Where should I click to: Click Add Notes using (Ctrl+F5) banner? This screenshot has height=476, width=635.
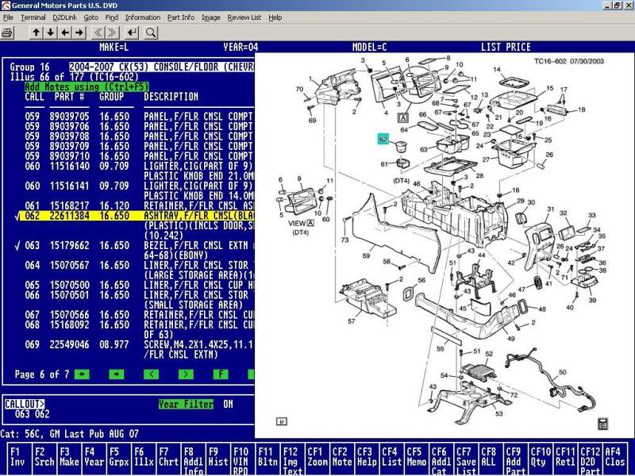coord(87,86)
